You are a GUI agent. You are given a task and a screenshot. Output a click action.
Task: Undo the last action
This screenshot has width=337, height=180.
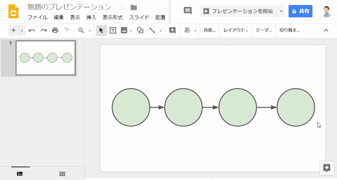click(32, 30)
